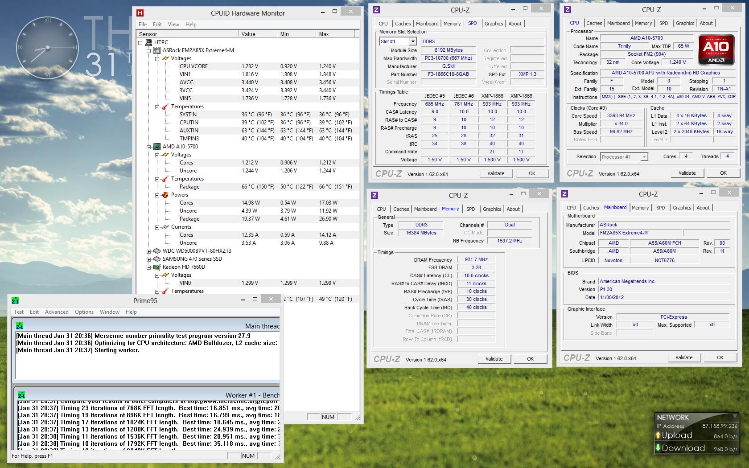Viewport: 749px width, 468px height.
Task: Click the HTPC computer icon in sensor tree
Action: 149,42
